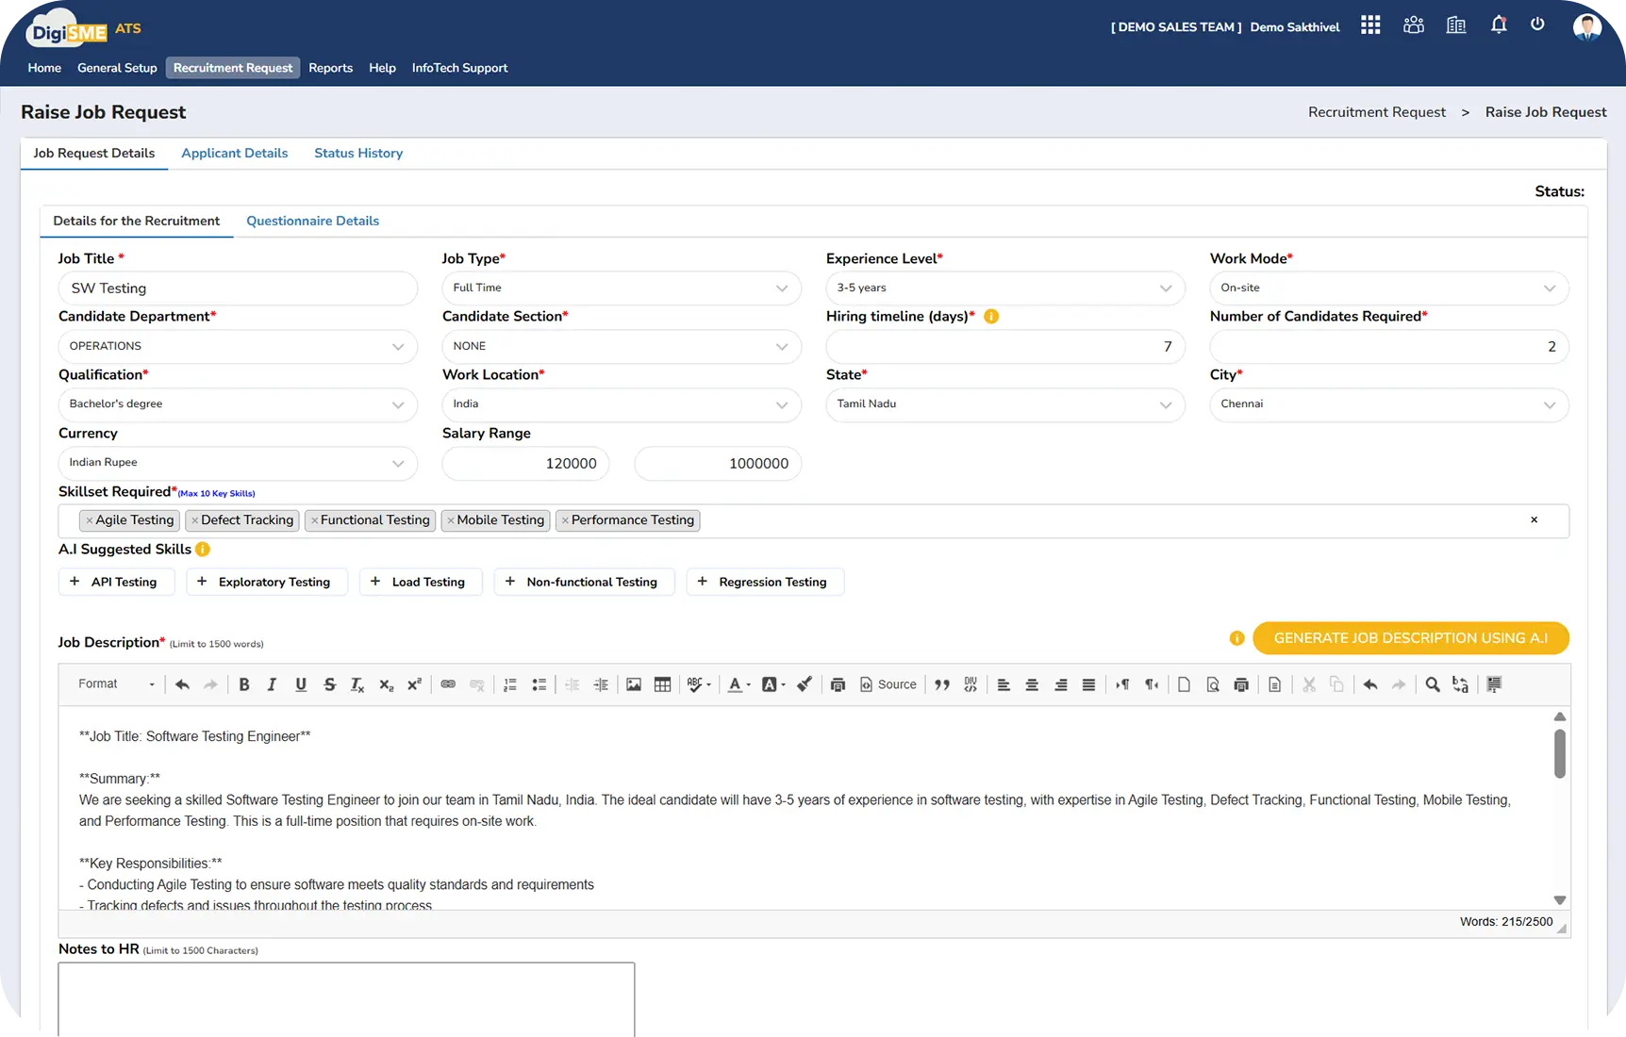Remove the Defect Tracking skill tag
Image resolution: width=1626 pixels, height=1037 pixels.
coord(195,520)
